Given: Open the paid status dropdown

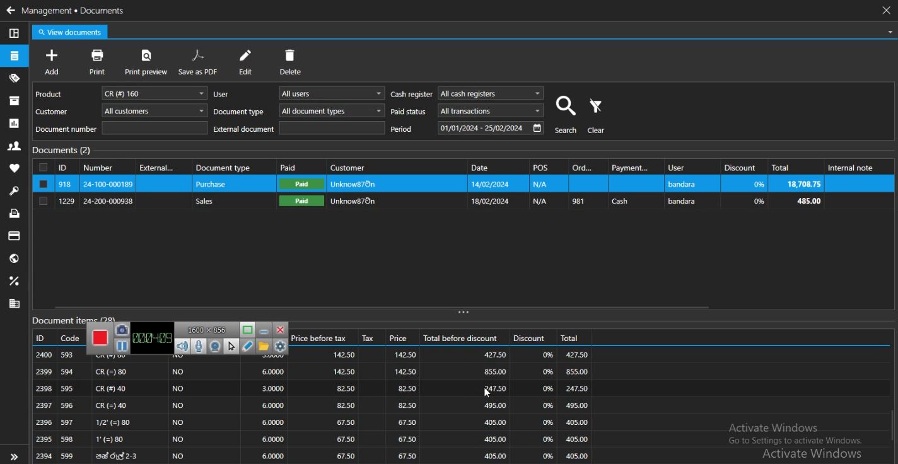Looking at the screenshot, I should click(x=491, y=112).
